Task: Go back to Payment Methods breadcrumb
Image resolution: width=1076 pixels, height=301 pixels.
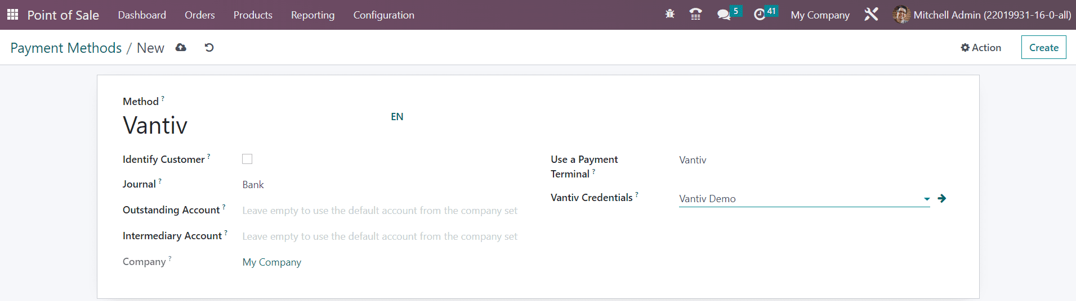Action: (66, 48)
